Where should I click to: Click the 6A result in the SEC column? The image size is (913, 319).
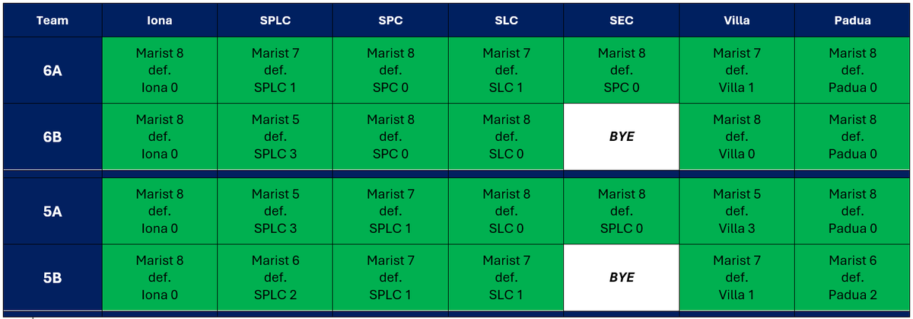[621, 70]
